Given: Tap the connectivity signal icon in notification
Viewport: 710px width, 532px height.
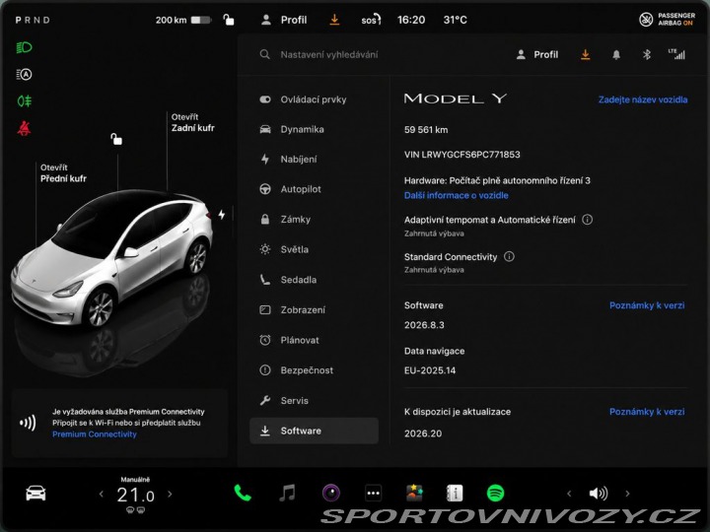Looking at the screenshot, I should coord(28,423).
